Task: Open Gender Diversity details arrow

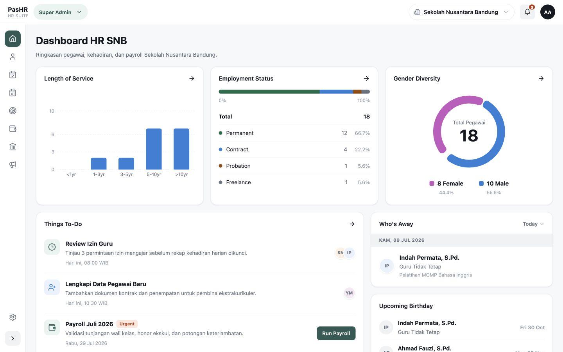Action: coord(541,78)
